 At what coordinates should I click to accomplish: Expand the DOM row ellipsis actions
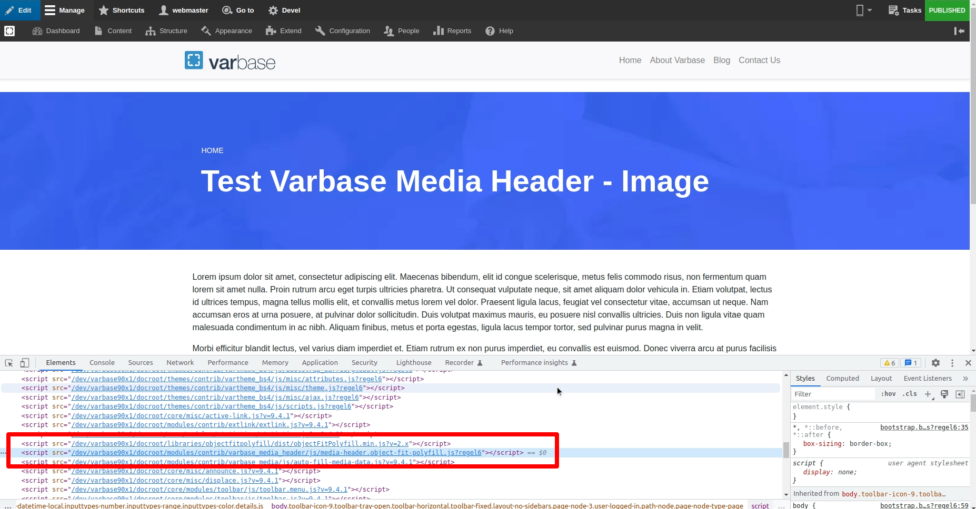[4, 453]
